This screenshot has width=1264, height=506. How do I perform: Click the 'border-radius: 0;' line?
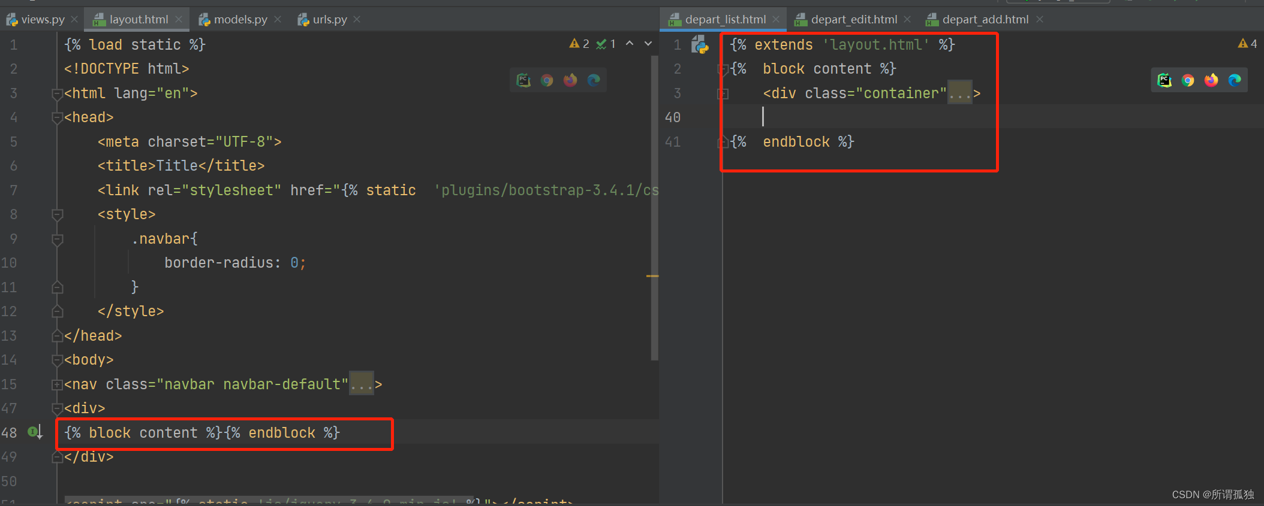click(x=235, y=263)
